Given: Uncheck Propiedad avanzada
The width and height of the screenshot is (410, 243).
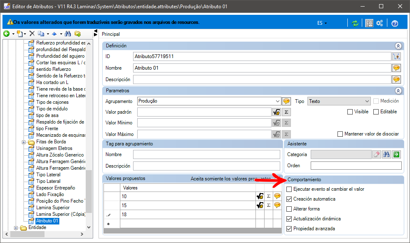Looking at the screenshot, I should click(289, 229).
